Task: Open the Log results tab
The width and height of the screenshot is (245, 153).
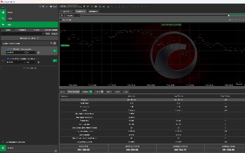Action: (x=126, y=92)
